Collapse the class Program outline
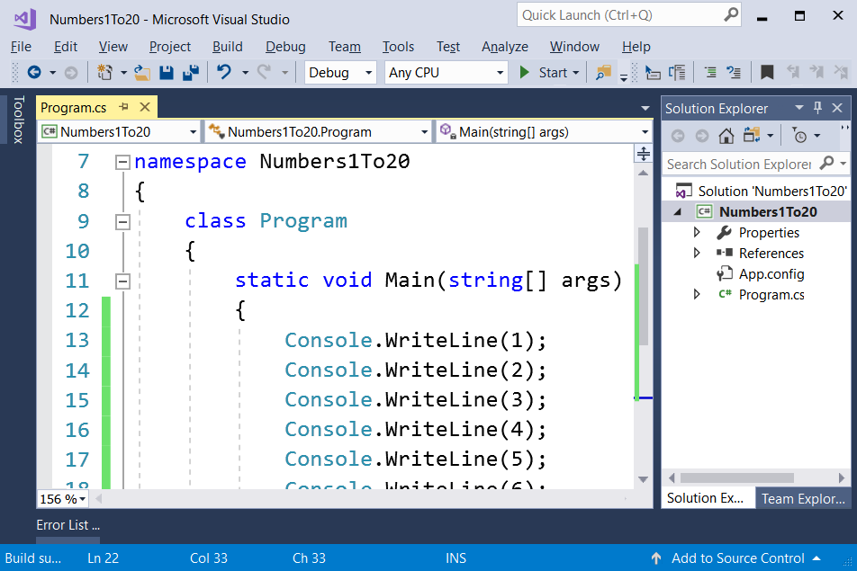Viewport: 857px width, 571px height. click(123, 221)
